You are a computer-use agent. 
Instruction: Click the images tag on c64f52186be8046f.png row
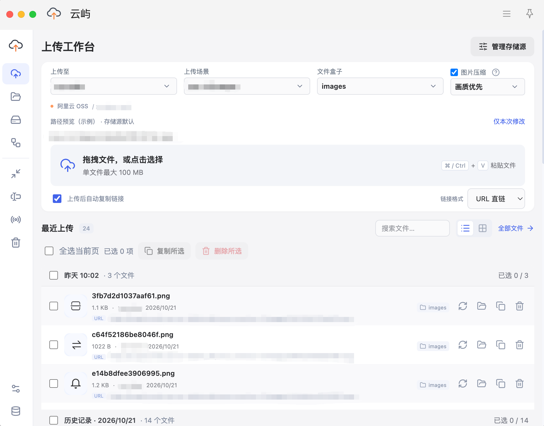point(433,346)
